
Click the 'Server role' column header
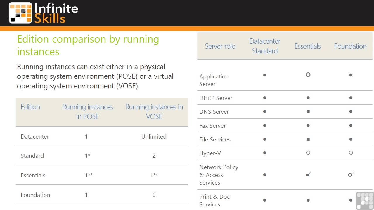tap(220, 46)
